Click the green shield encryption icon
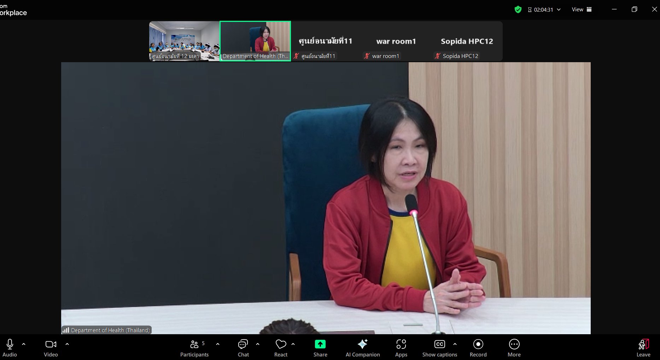The image size is (660, 360). tap(518, 10)
